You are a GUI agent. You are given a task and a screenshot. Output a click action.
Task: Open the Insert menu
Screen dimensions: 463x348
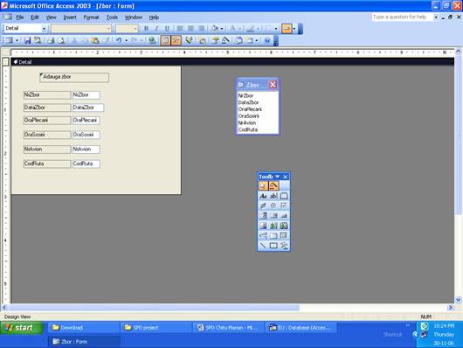[x=70, y=17]
